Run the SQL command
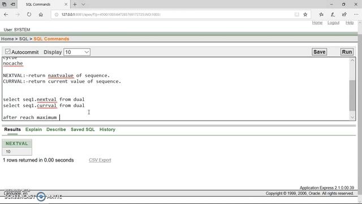 pyautogui.click(x=347, y=52)
